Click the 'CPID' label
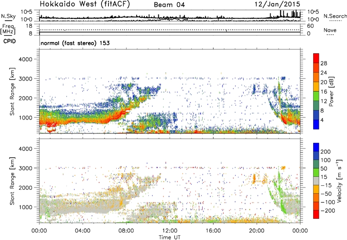This screenshot has width=347, height=240. click(10, 41)
